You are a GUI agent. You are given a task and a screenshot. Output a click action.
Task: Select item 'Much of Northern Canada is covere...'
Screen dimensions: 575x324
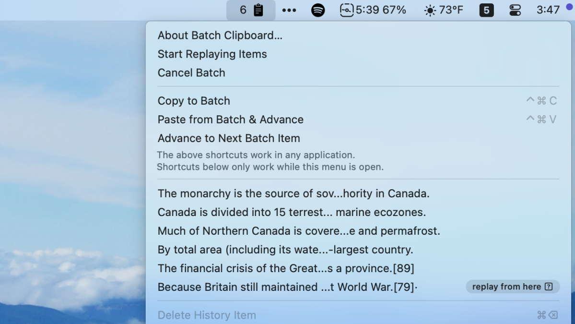[x=358, y=231]
